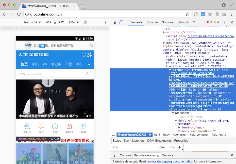Go back to the previous page
Image resolution: width=236 pixels, height=164 pixels.
[5, 14]
